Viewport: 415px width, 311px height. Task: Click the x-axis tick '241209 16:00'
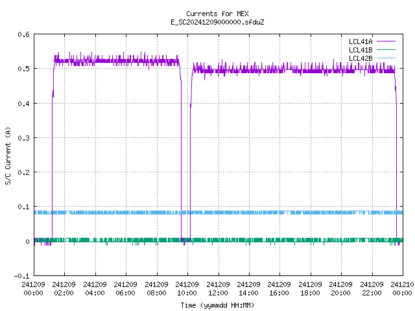(279, 289)
